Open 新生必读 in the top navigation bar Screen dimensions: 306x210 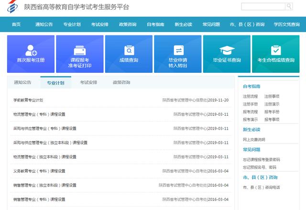coord(184,24)
